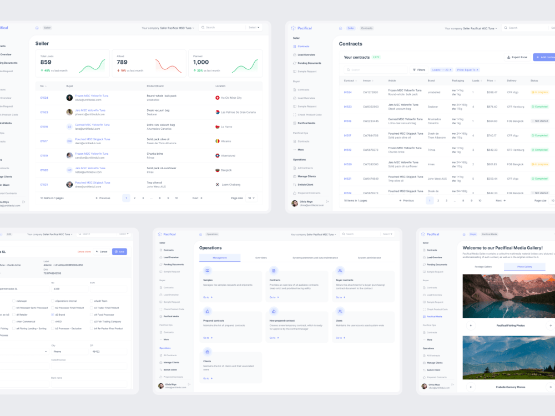The width and height of the screenshot is (555, 416).
Task: Check the xManager checkbox
Action: click(x=14, y=301)
